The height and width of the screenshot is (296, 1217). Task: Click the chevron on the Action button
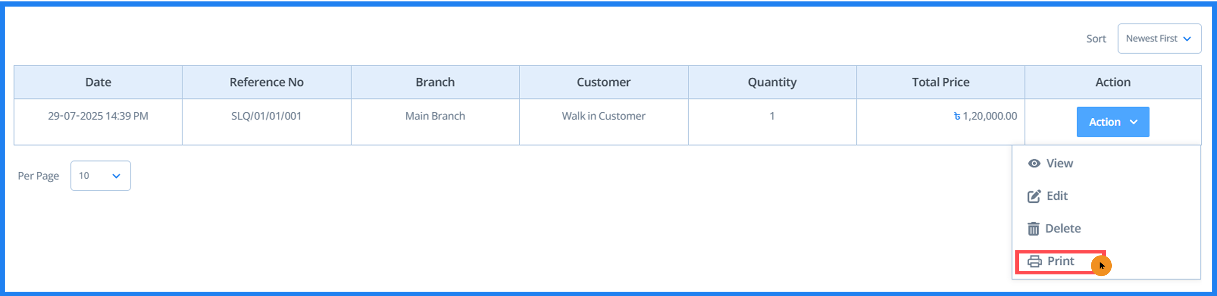(x=1134, y=122)
